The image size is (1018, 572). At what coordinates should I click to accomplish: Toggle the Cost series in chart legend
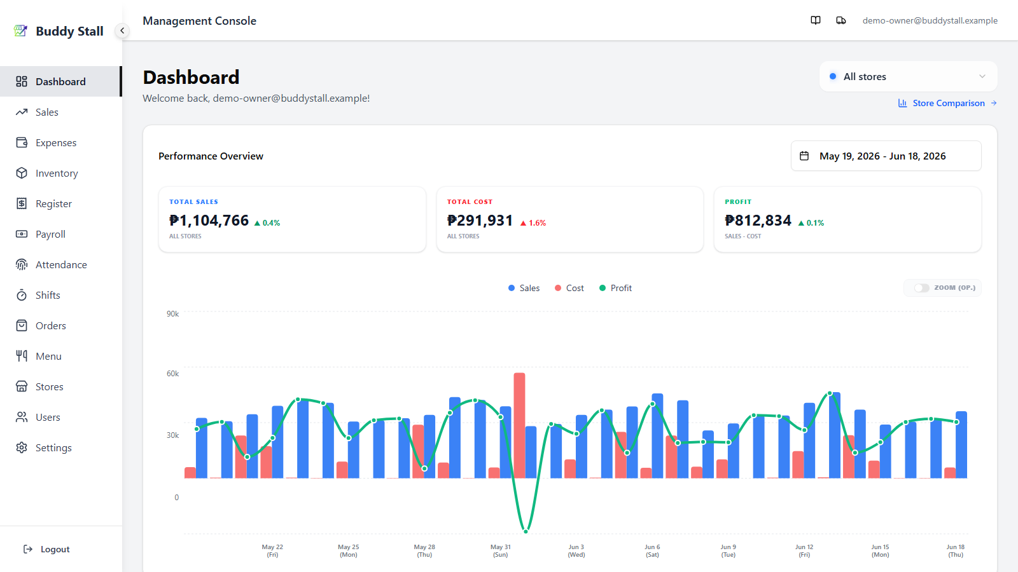point(569,288)
